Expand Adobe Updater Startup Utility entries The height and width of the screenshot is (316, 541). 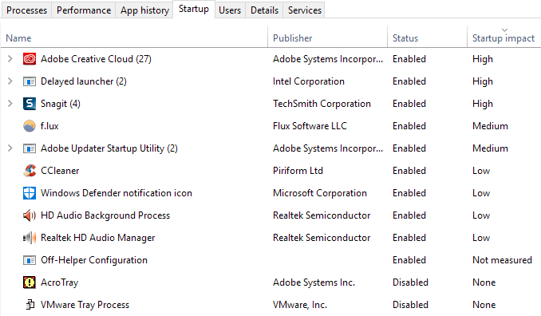pyautogui.click(x=10, y=148)
